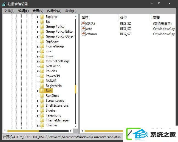
Task: Click the Group Policy folder icon
Action: [x=42, y=27]
